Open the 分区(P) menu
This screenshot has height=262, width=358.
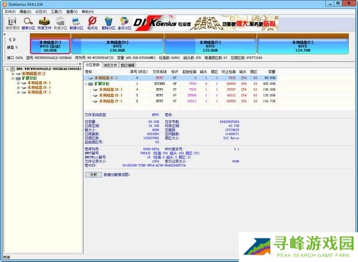[x=39, y=11]
